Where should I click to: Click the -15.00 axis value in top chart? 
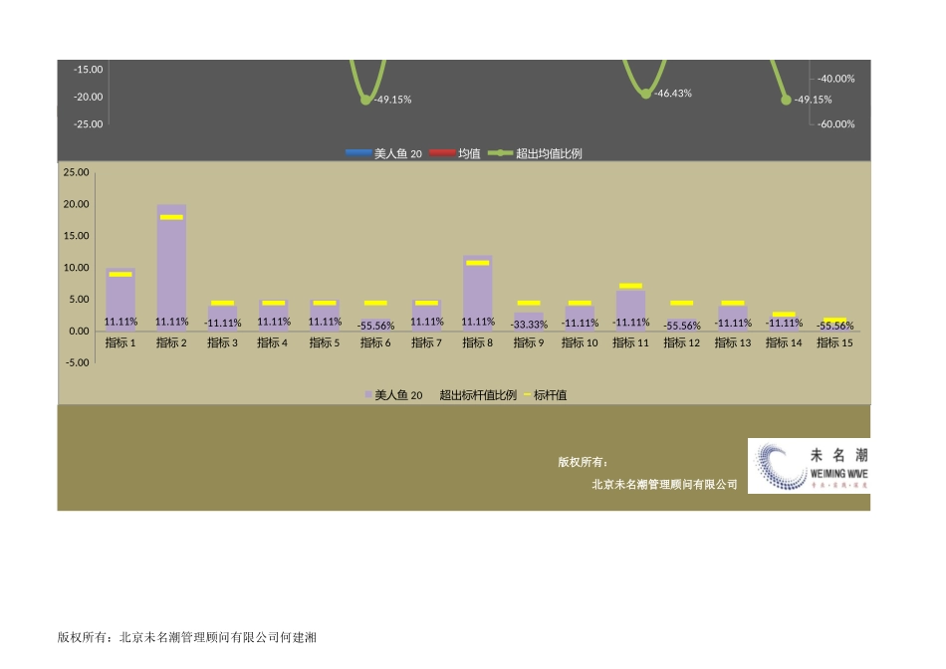click(88, 70)
